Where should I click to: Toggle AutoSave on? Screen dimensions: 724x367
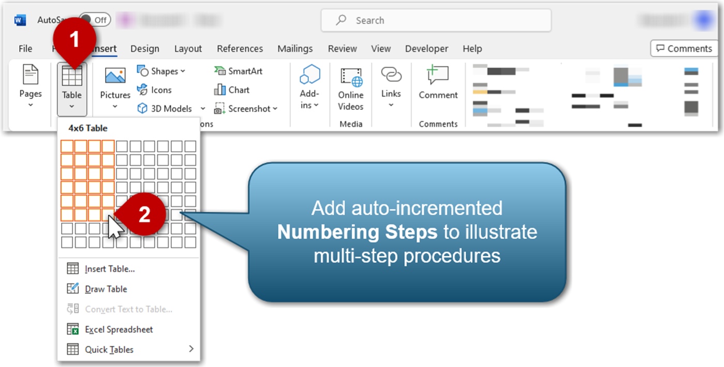coord(95,20)
